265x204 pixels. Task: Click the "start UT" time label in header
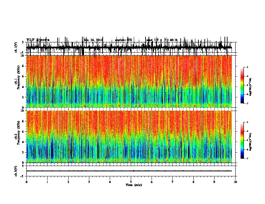pos(153,40)
